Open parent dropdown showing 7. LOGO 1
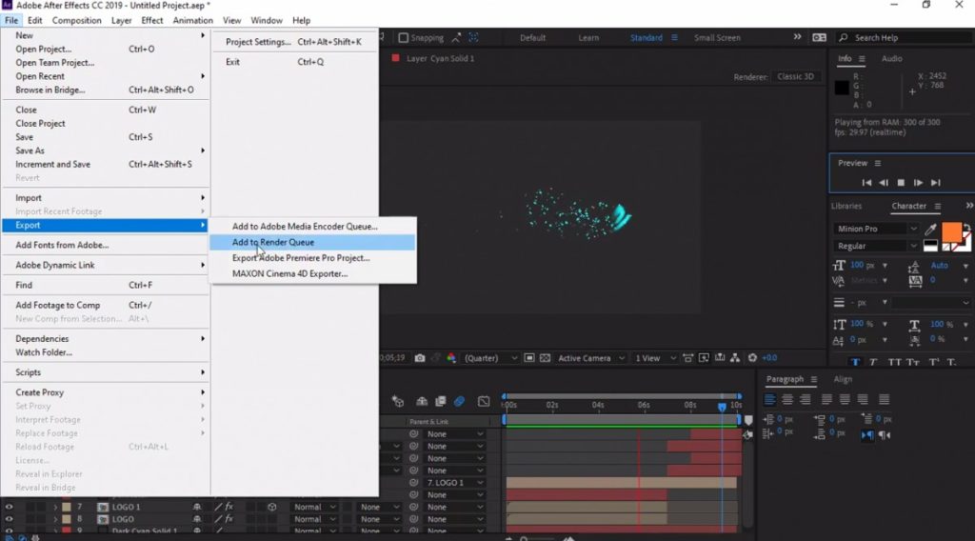 (x=454, y=483)
